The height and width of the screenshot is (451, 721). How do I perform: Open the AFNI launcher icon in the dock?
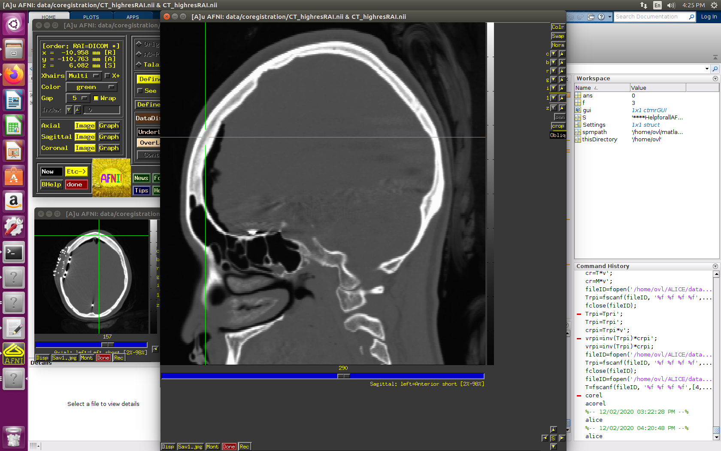(14, 353)
